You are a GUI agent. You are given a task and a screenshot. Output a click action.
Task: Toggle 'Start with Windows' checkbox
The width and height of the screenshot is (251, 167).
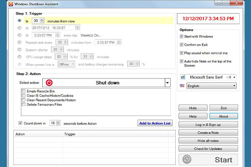coord(182,36)
